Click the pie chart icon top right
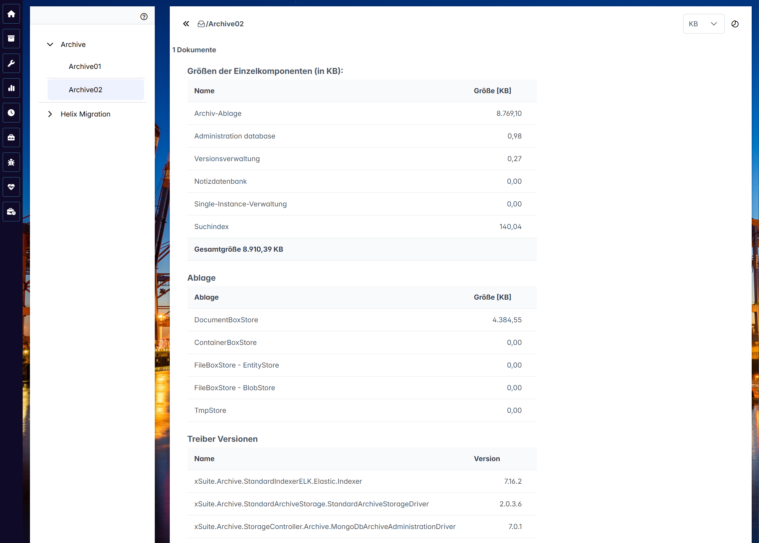Screen dimensions: 759x543 click(x=735, y=24)
